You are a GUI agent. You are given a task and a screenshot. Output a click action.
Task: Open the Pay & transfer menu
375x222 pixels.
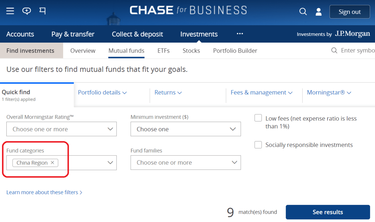pyautogui.click(x=73, y=34)
